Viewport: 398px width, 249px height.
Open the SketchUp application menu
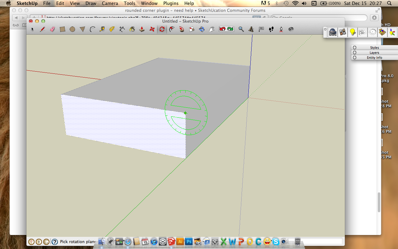tap(27, 3)
